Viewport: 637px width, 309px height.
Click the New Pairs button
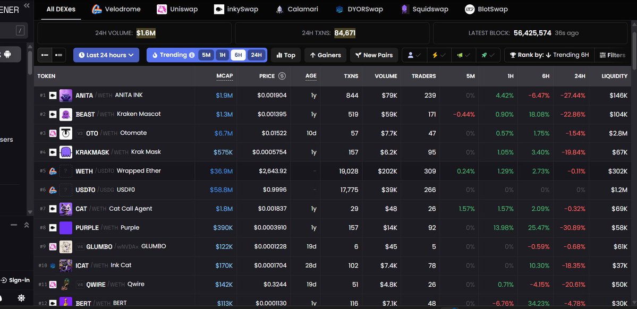tap(374, 55)
